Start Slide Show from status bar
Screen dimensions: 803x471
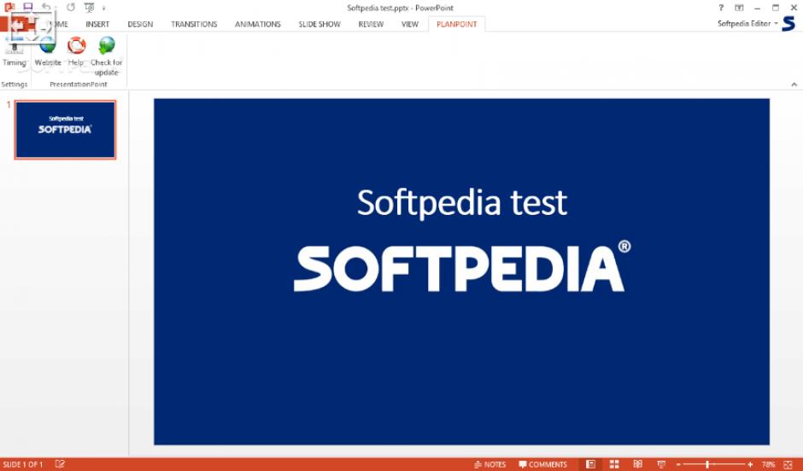pos(660,464)
